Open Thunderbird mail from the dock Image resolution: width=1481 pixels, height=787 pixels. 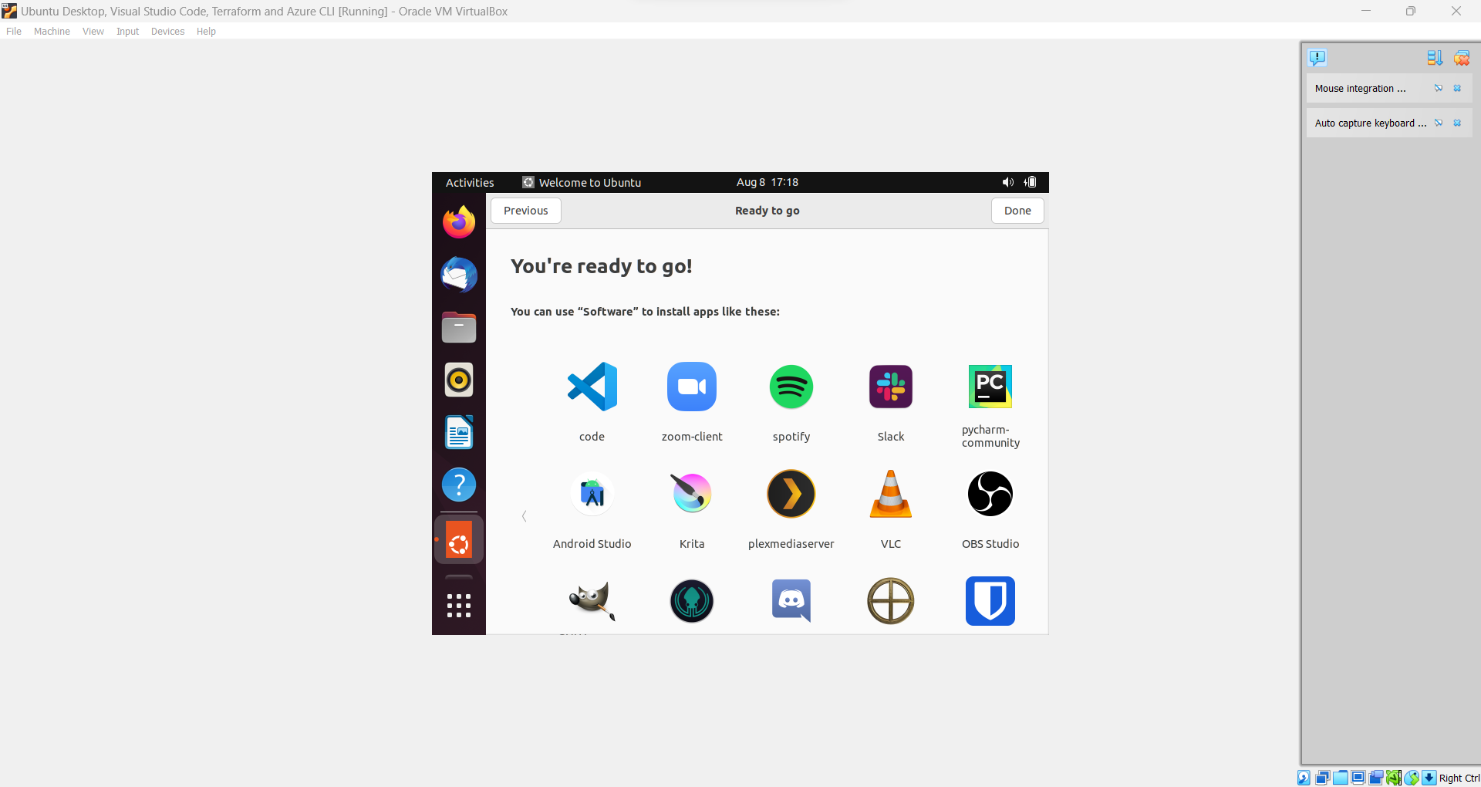(459, 275)
